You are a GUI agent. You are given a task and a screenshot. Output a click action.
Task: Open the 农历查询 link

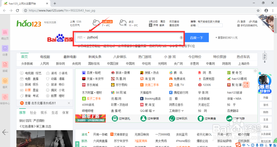(174, 22)
